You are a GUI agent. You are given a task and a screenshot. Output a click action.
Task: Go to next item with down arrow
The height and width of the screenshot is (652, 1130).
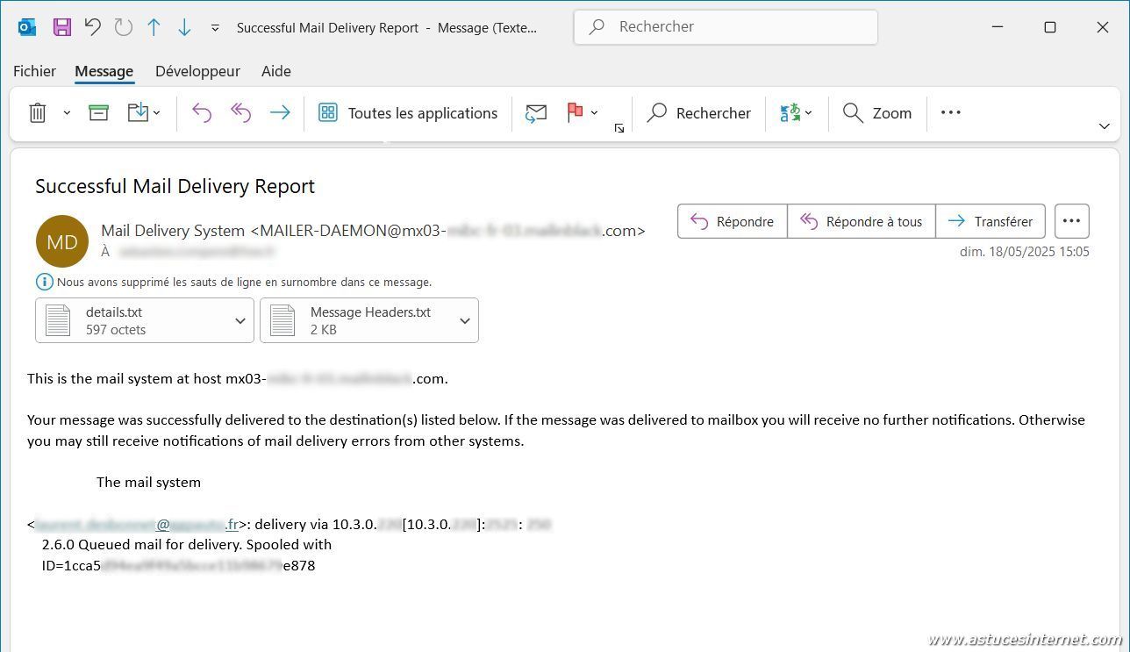(184, 27)
